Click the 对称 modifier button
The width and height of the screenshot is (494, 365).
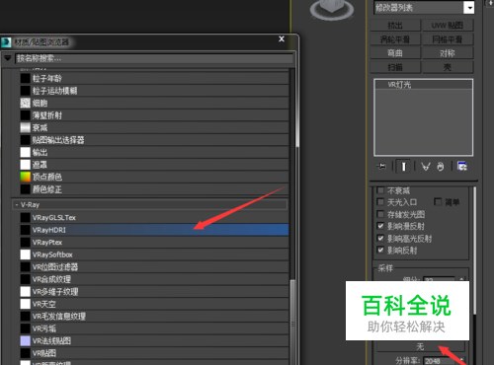coord(448,53)
